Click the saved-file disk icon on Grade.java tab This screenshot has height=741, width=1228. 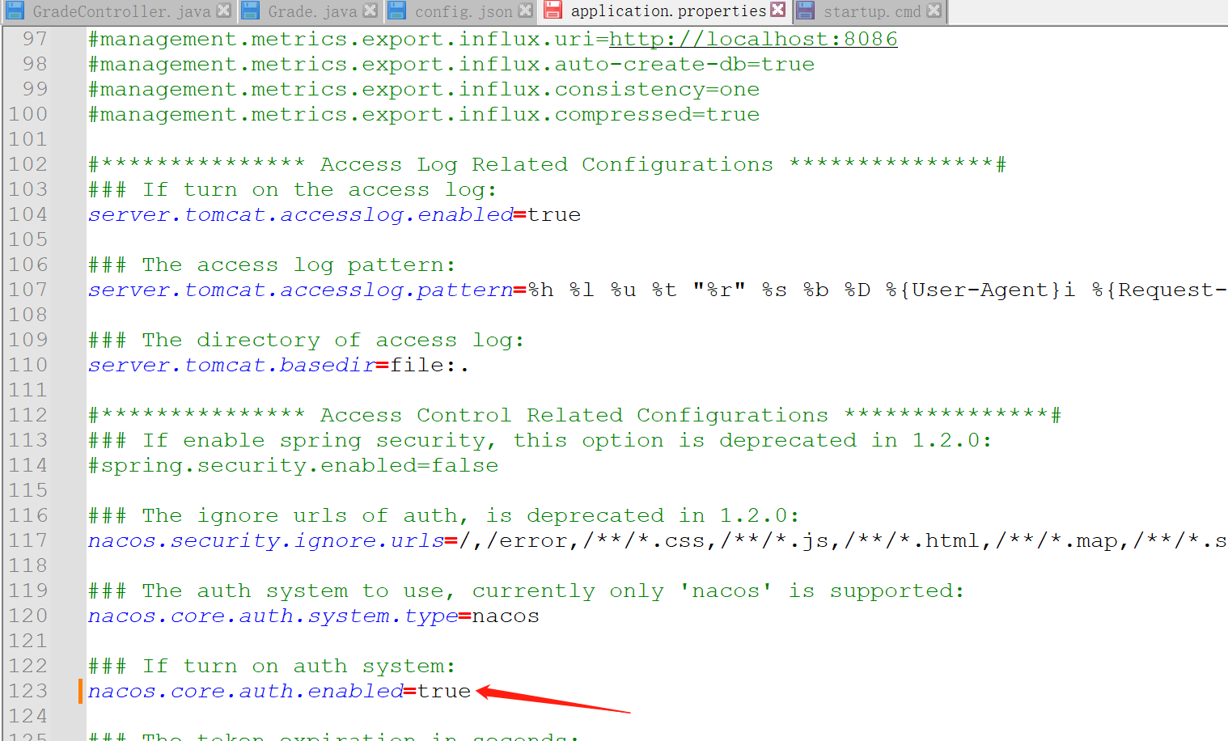(x=251, y=11)
